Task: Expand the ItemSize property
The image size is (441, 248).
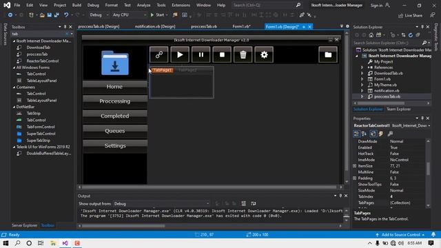Action: point(354,166)
